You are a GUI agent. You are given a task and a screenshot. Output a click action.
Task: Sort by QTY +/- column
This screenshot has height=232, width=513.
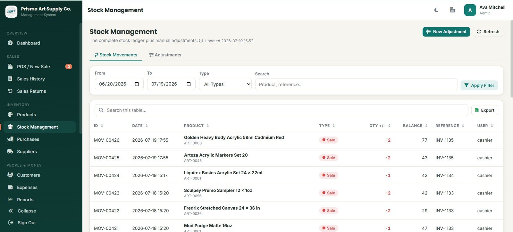[380, 126]
